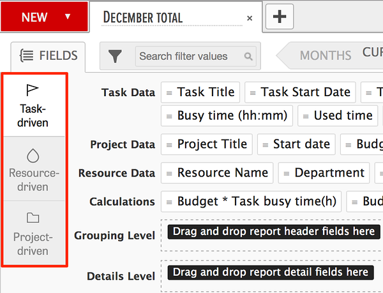The height and width of the screenshot is (293, 383).
Task: Click the Task Data label
Action: click(x=128, y=92)
